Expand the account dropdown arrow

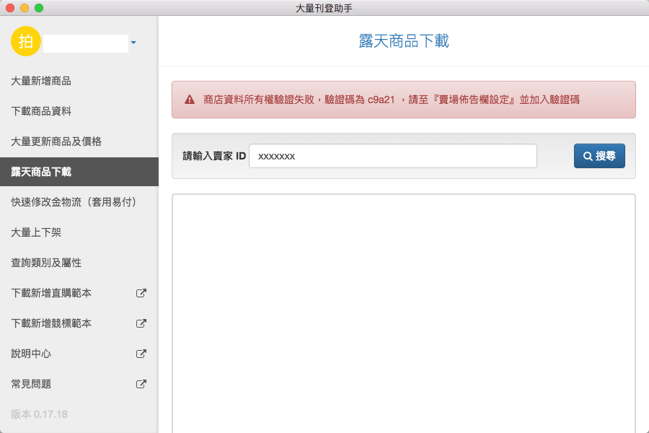[133, 43]
